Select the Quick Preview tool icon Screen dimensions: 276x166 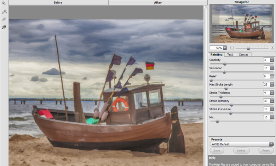pyautogui.click(x=4, y=4)
